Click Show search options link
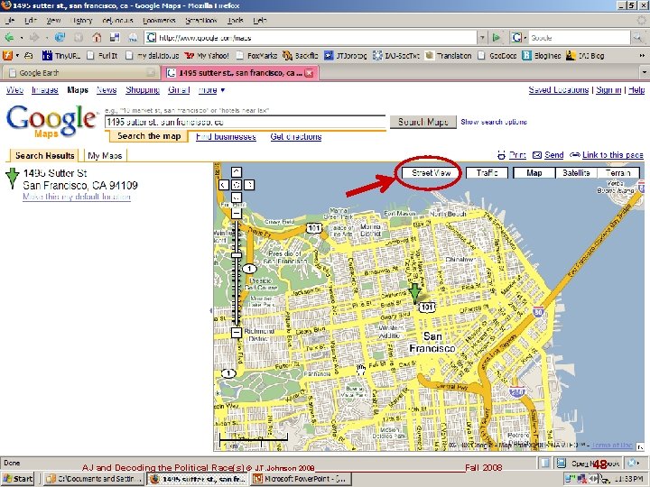Viewport: 650px width, 487px height. [494, 122]
